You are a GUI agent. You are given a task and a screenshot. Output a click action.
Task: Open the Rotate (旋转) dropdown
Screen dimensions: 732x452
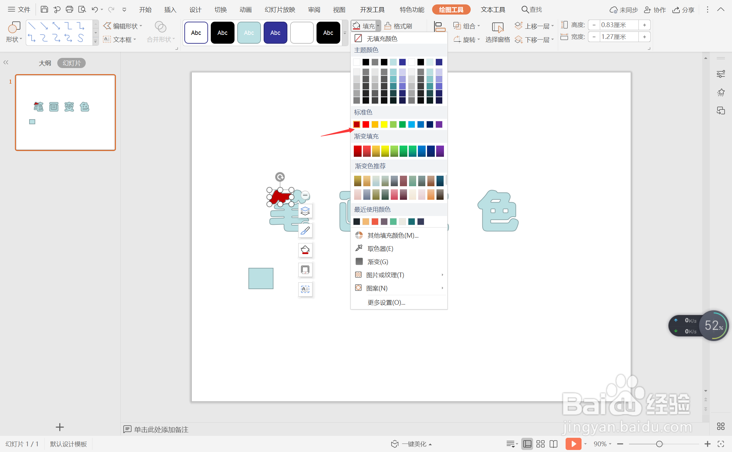(x=467, y=40)
